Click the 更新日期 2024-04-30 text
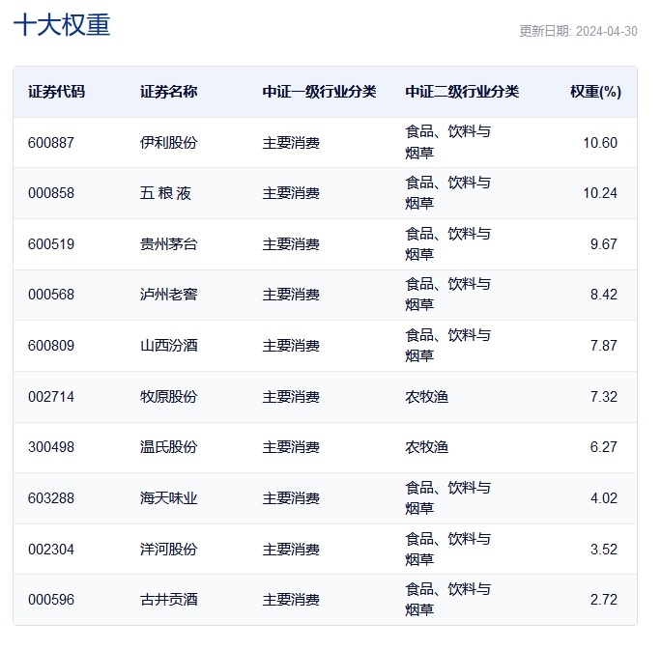661x650 pixels. pos(578,31)
